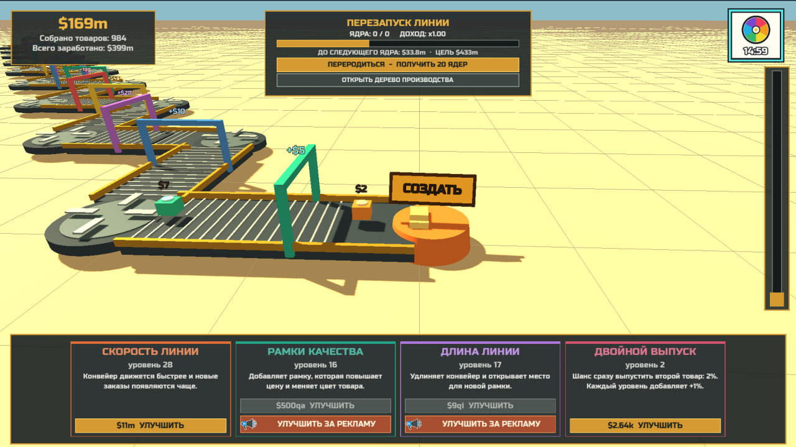
Task: Click the уровень 16 label
Action: [x=315, y=365]
